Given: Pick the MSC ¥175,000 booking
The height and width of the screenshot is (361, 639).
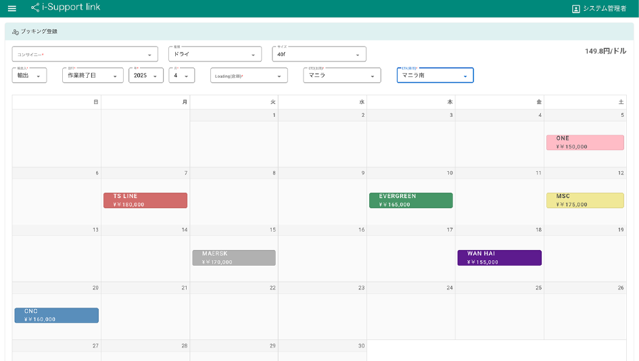Looking at the screenshot, I should click(585, 201).
